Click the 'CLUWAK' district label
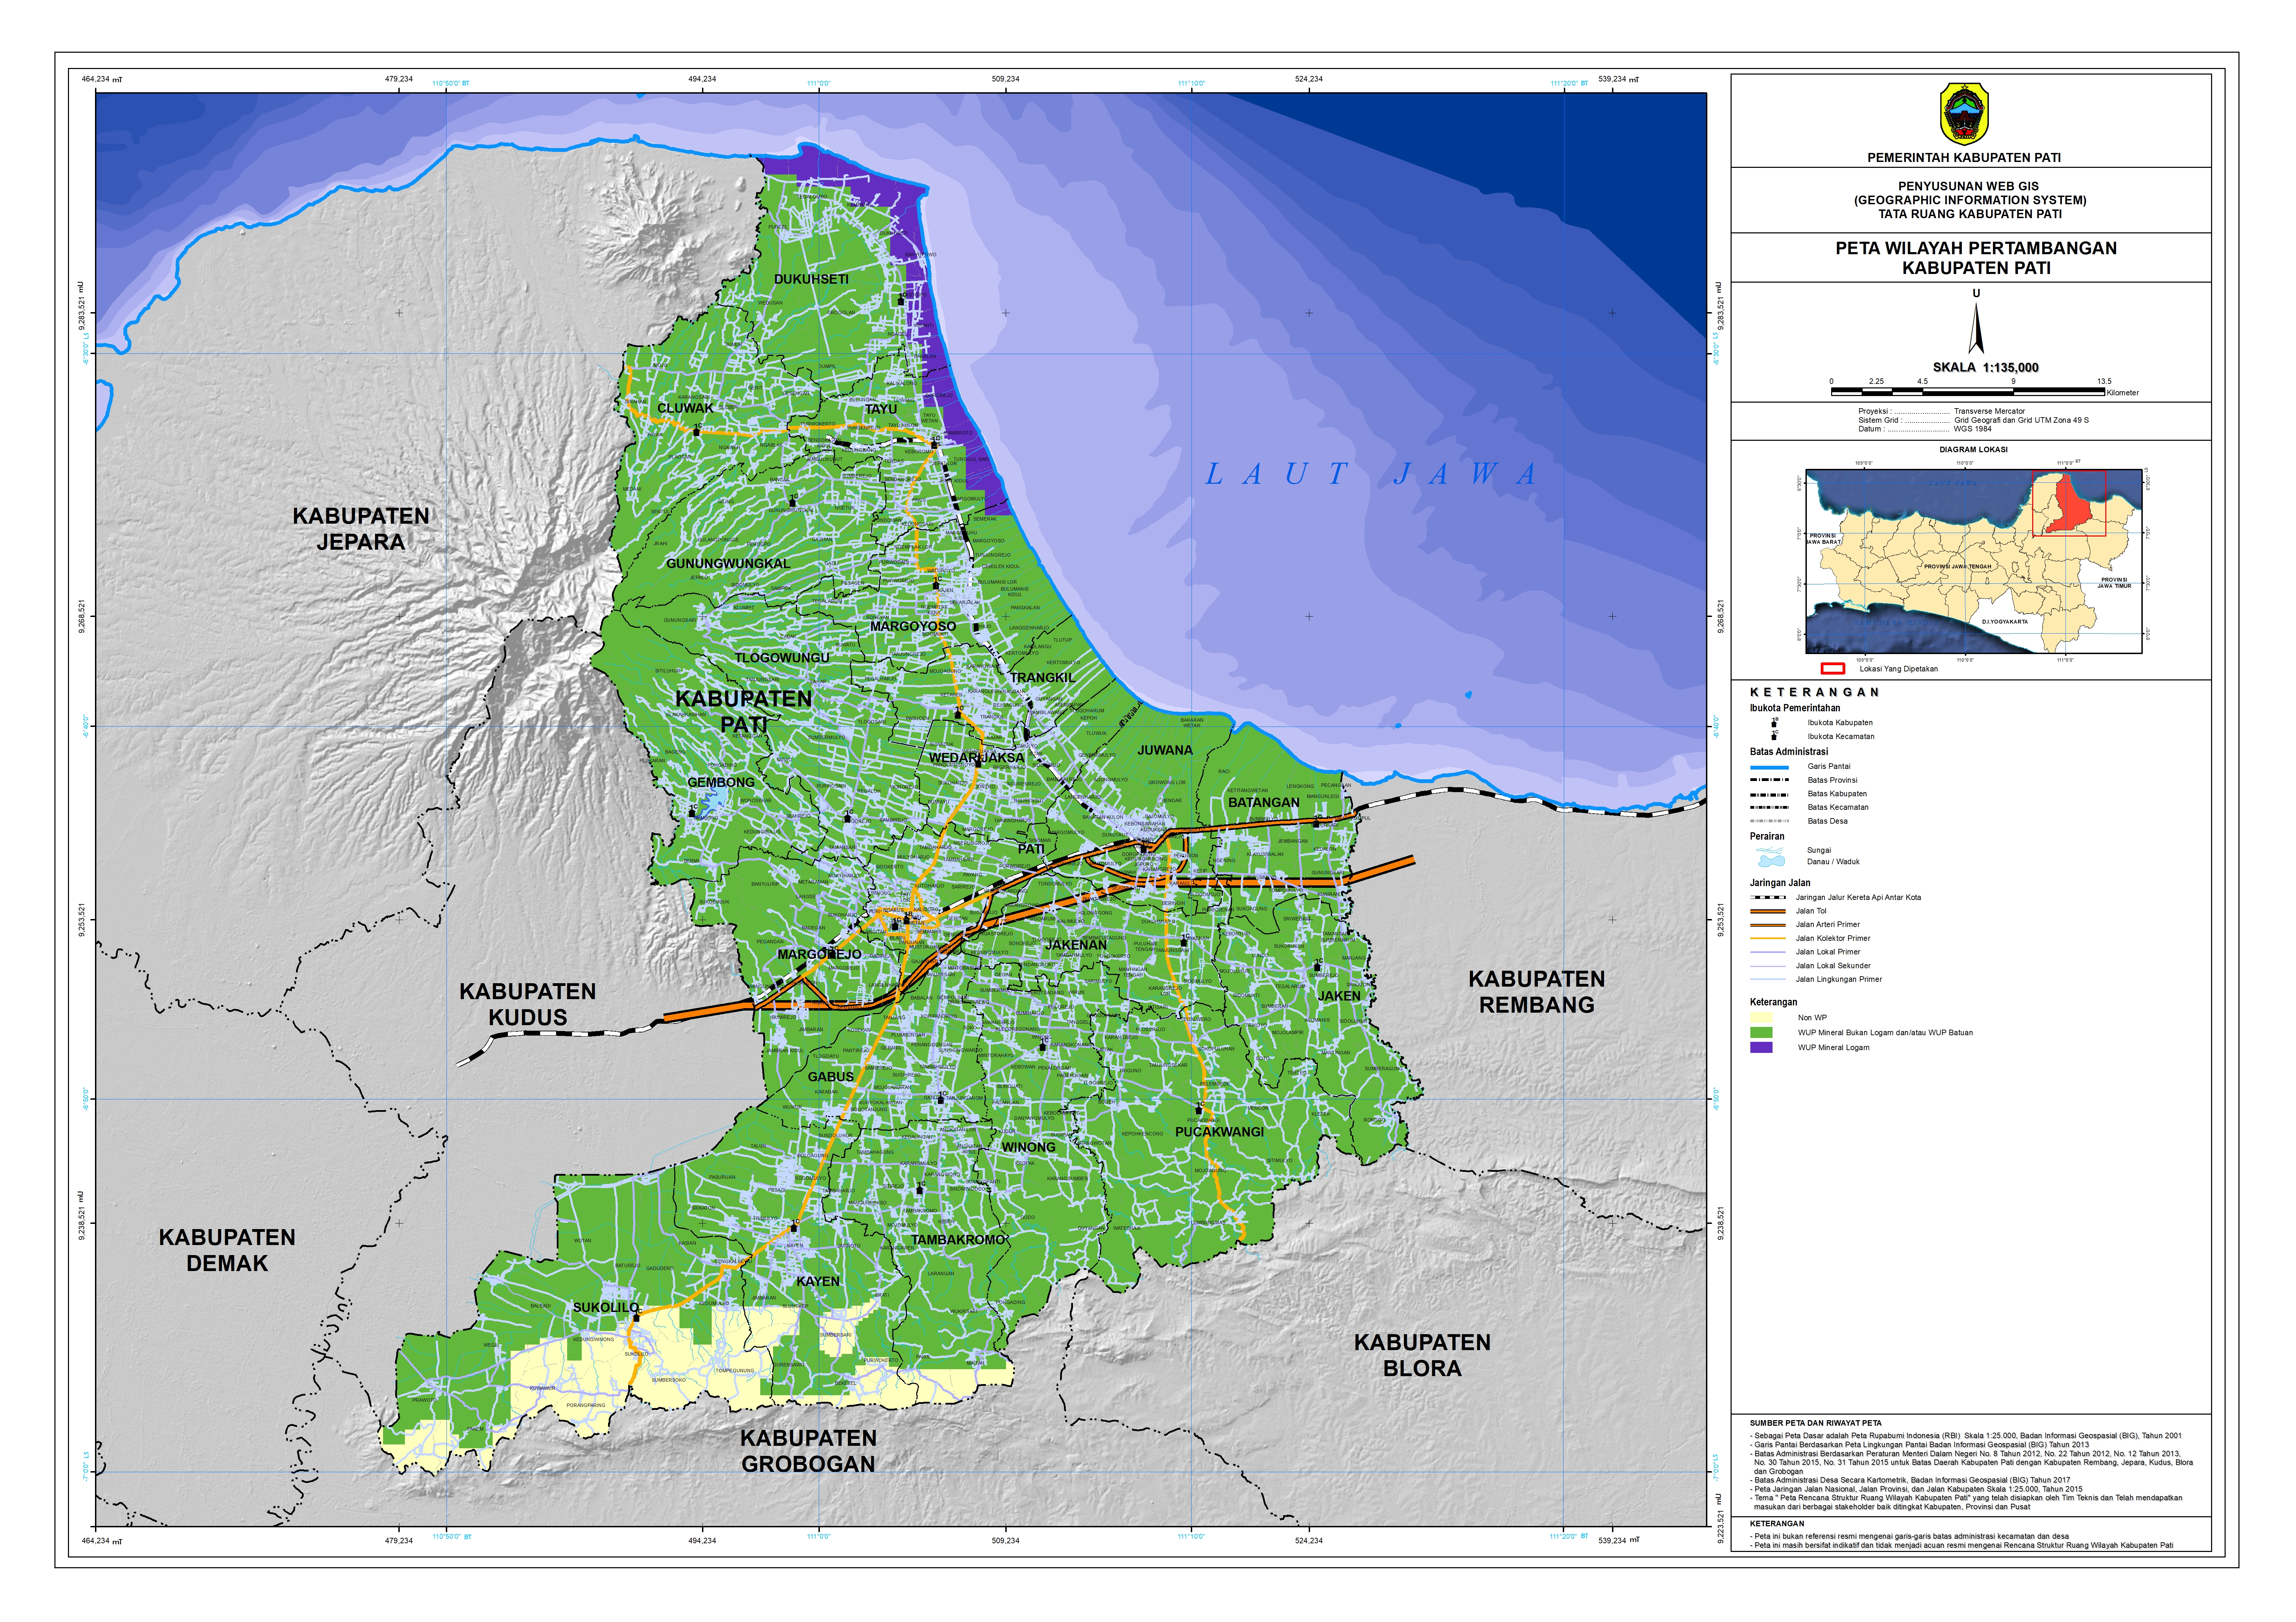2296x1622 pixels. click(x=685, y=408)
